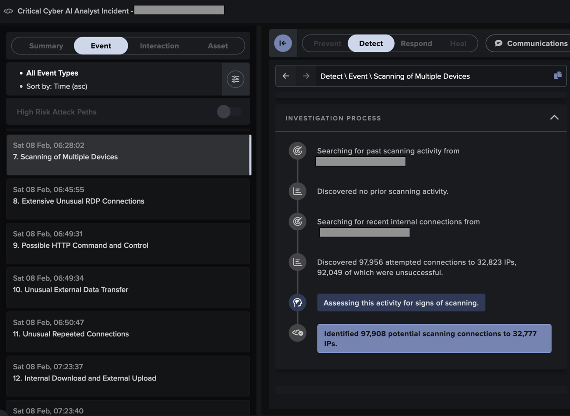Screen dimensions: 570x416
Task: Click the radar icon beside recent internal connections
Action: click(x=297, y=221)
